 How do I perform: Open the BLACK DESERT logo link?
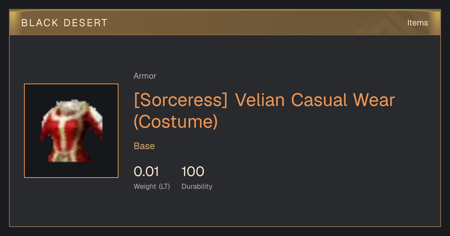[64, 23]
